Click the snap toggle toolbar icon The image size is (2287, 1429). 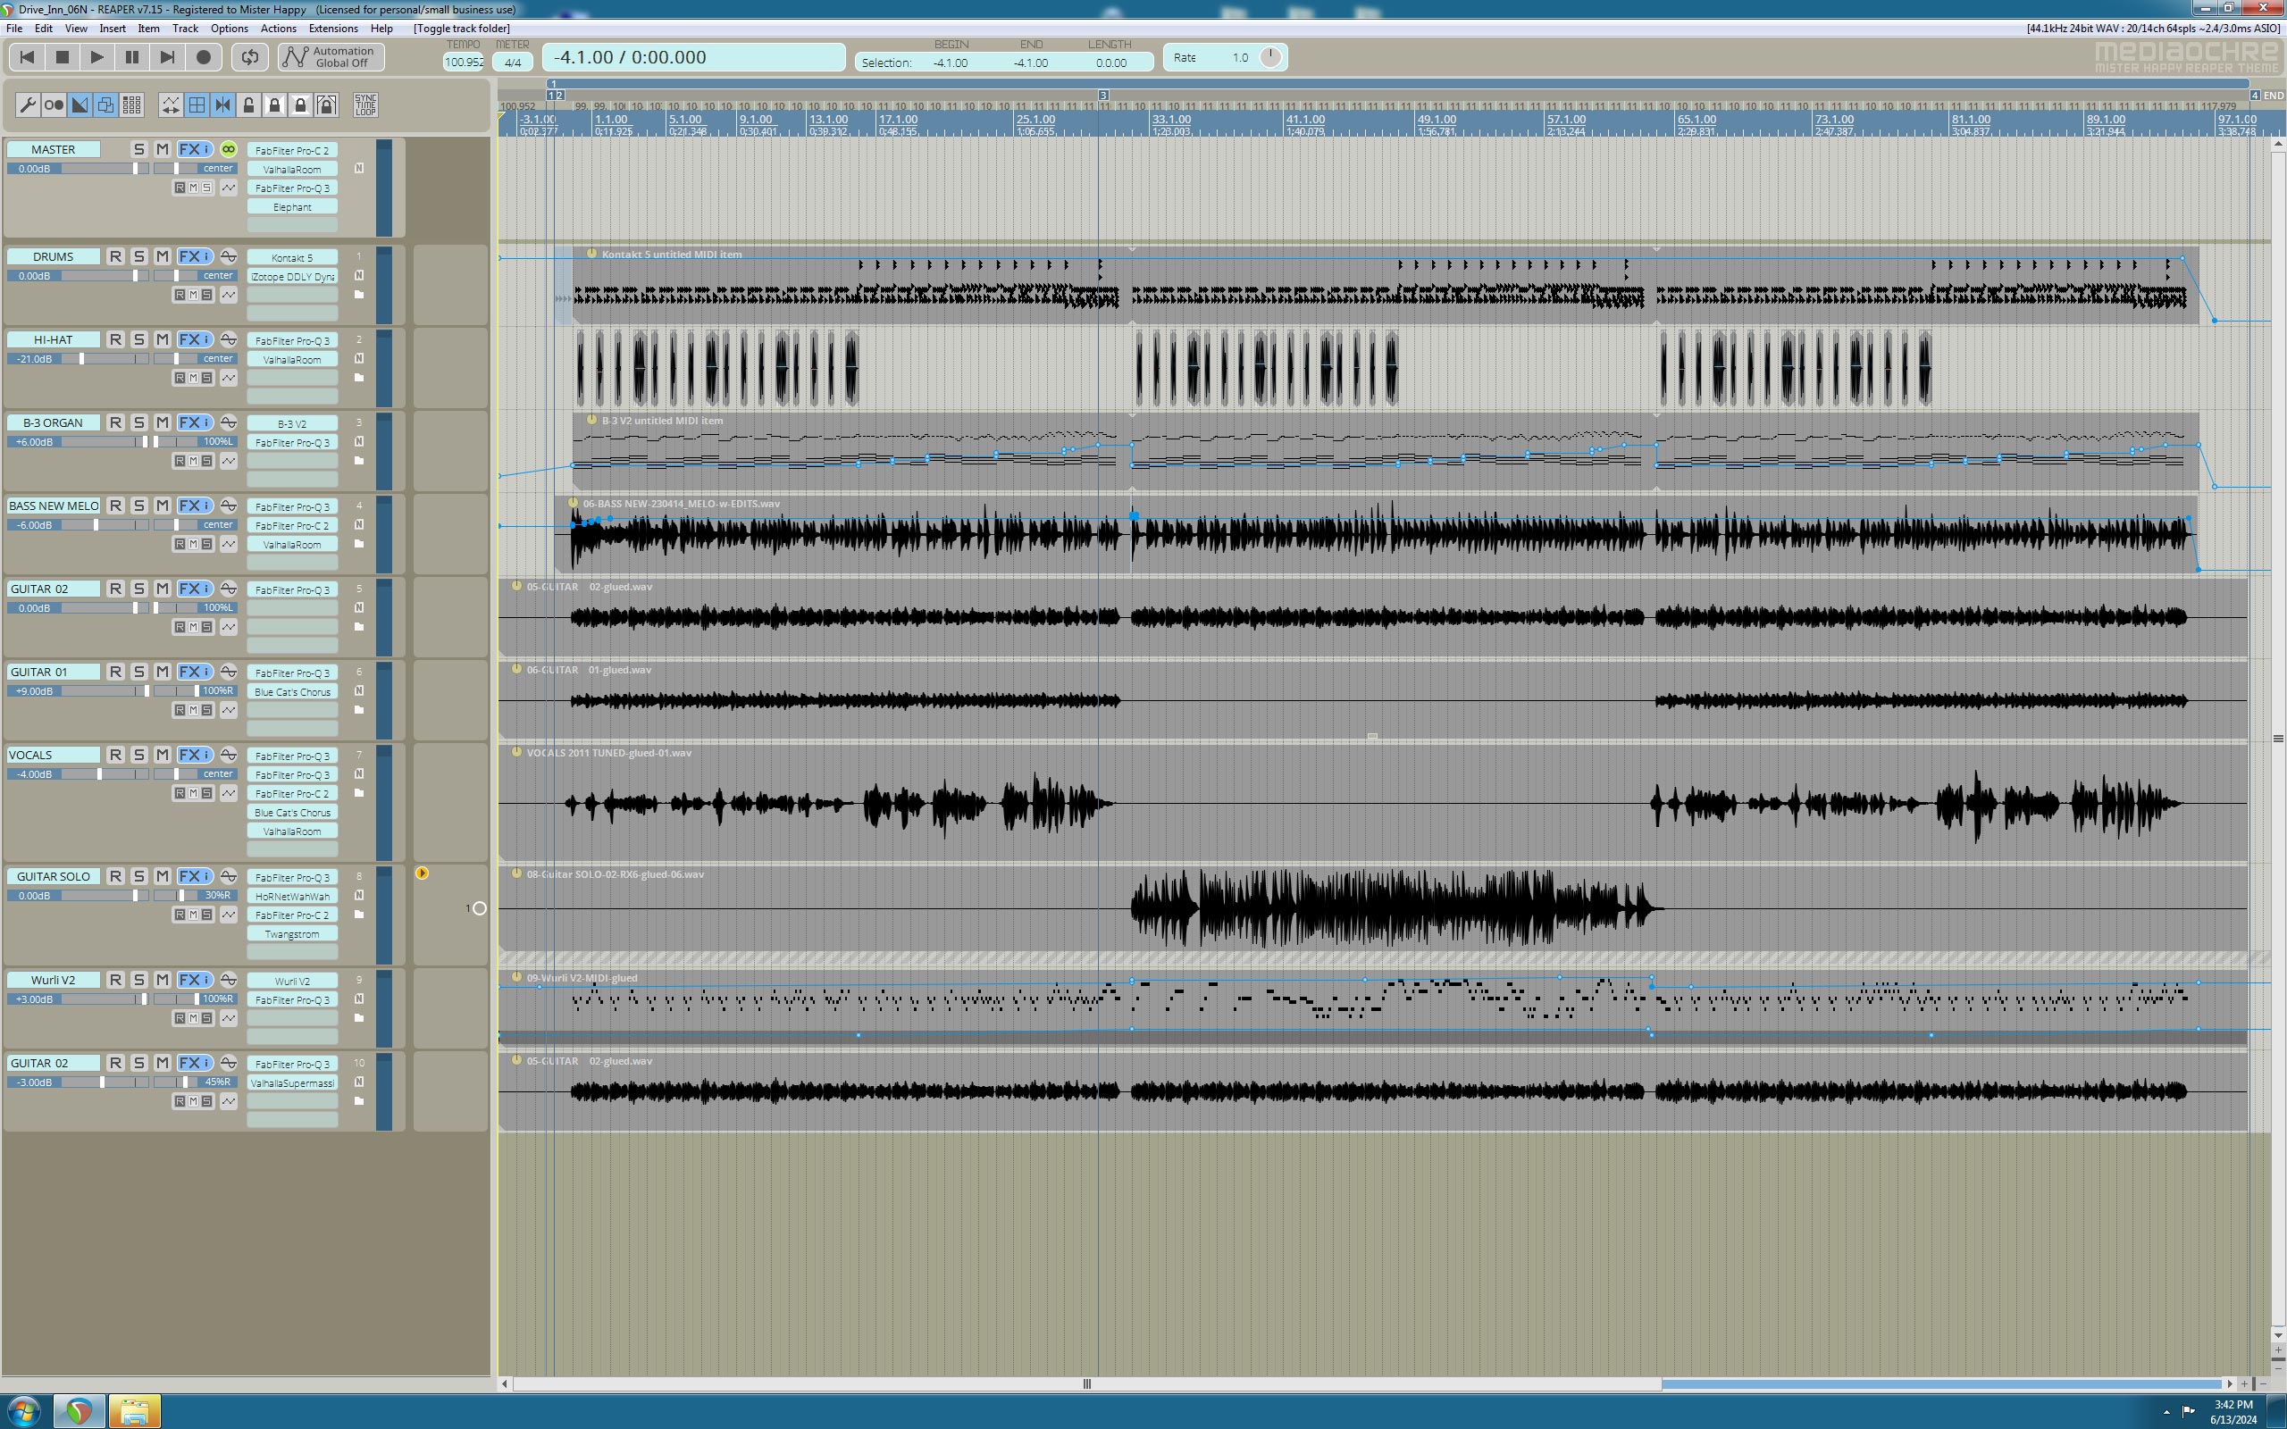click(x=223, y=104)
